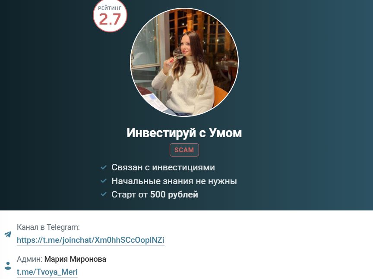
Task: Click the Связан с инвестициями text
Action: point(163,167)
